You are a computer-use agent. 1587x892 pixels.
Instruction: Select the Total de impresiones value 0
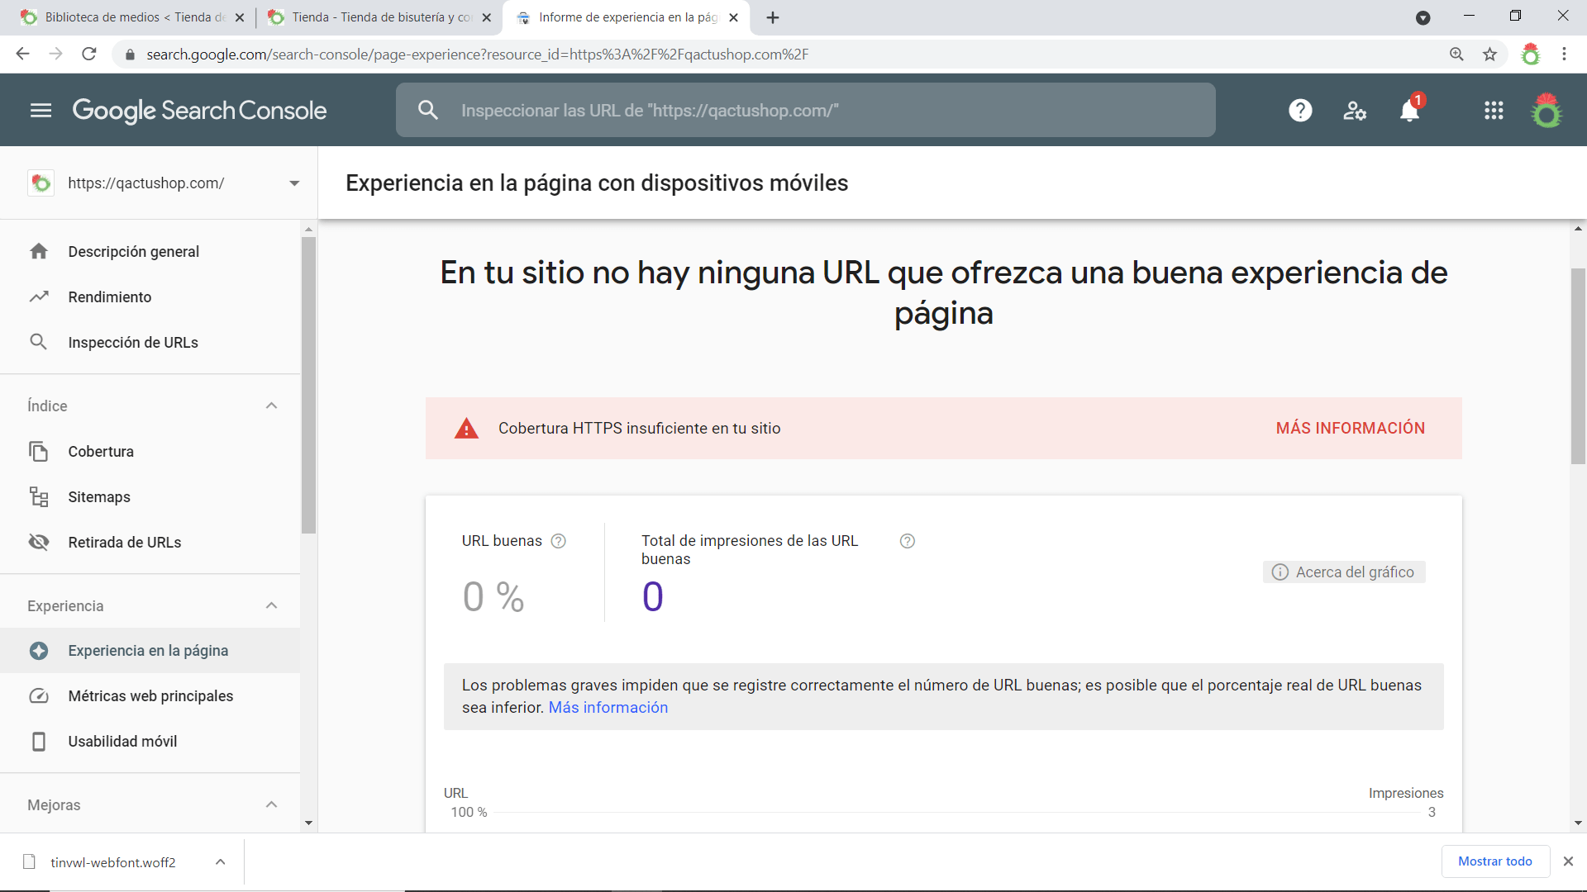(652, 596)
